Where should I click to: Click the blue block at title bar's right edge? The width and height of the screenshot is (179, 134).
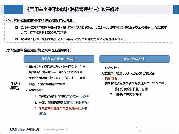(x=176, y=10)
